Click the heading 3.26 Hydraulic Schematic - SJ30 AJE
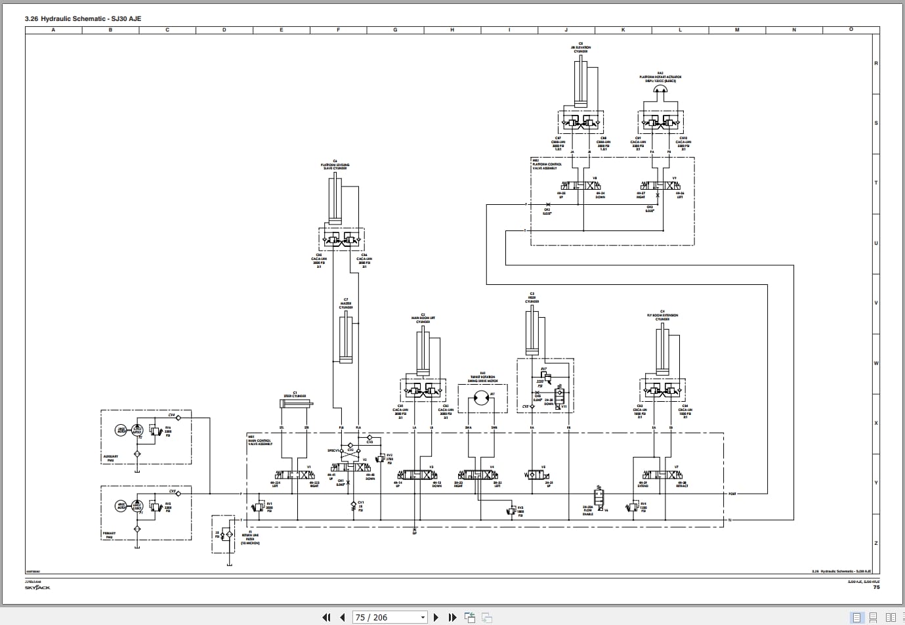The height and width of the screenshot is (625, 905). pos(82,18)
